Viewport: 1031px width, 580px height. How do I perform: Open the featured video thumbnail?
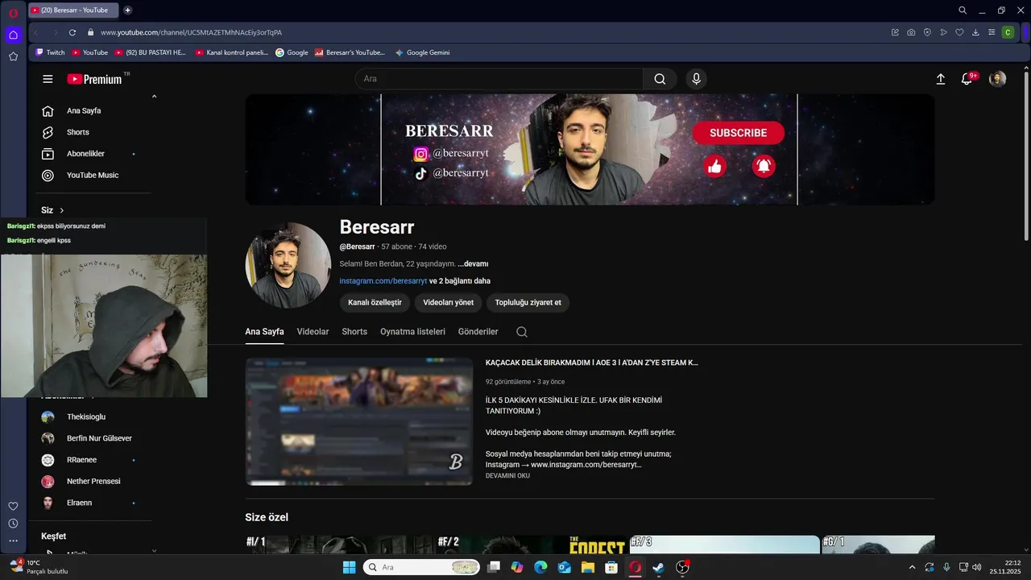click(358, 421)
